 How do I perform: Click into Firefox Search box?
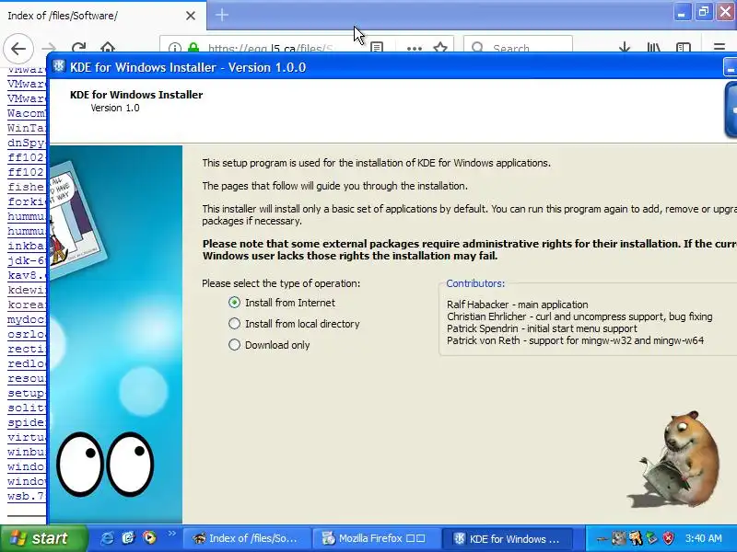click(518, 44)
